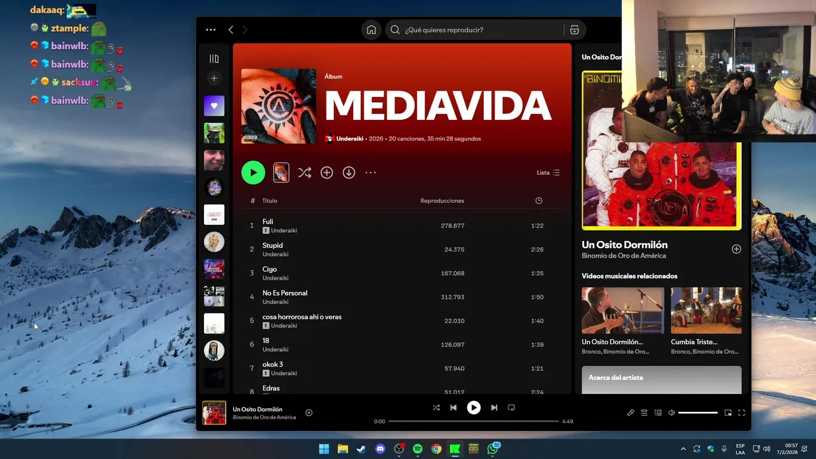Viewport: 816px width, 459px height.
Task: Open the Underaiki artist link in header
Action: (351, 138)
